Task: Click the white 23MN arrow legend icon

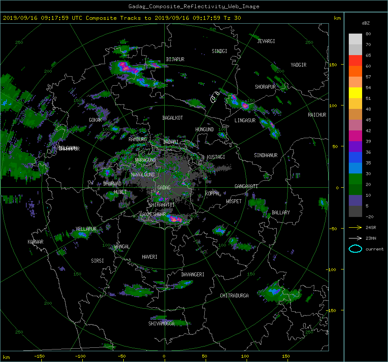Action: pyautogui.click(x=355, y=238)
